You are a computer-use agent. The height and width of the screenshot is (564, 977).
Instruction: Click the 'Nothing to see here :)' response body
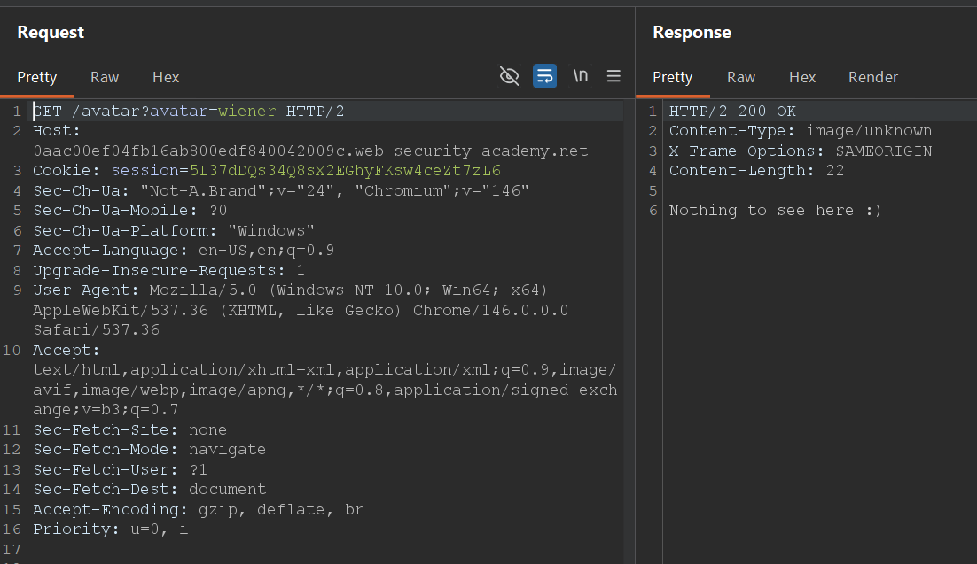click(776, 211)
